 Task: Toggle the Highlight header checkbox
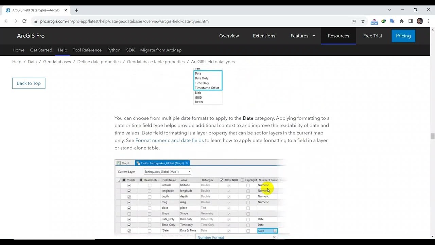click(242, 180)
